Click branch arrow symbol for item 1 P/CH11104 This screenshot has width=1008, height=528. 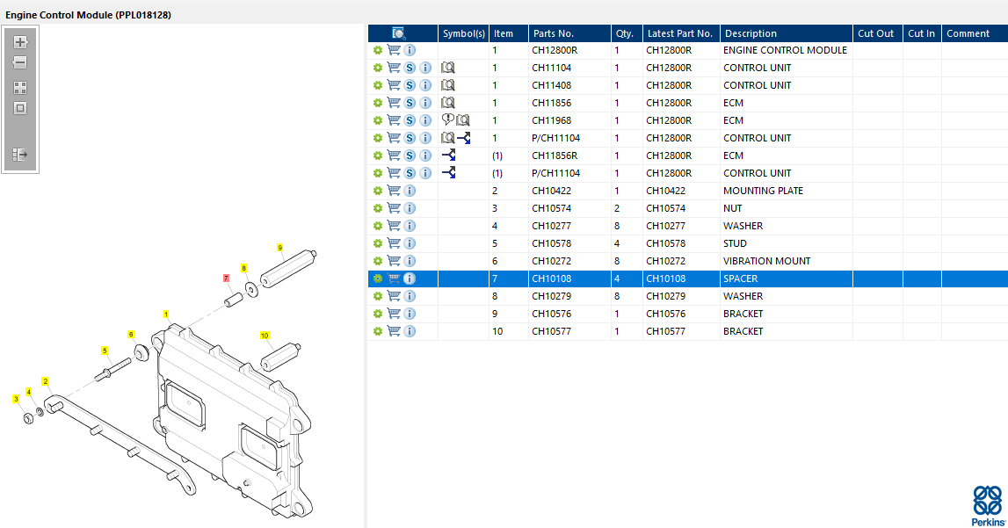tap(464, 137)
